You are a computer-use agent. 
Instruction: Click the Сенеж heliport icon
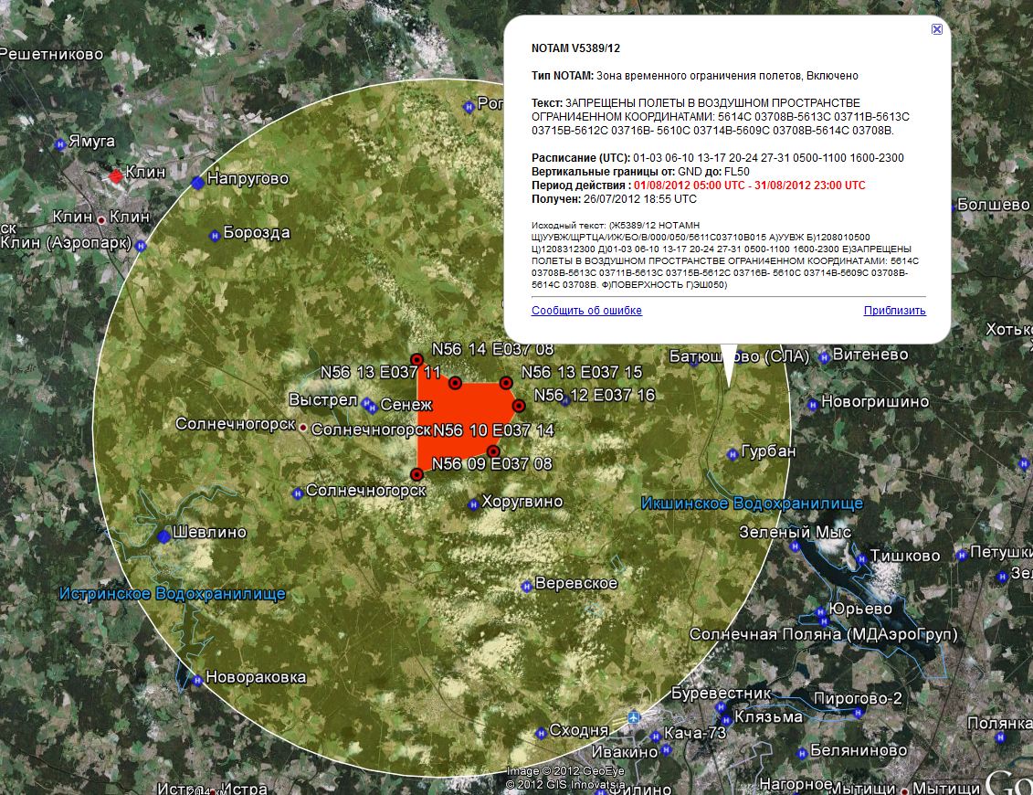368,404
